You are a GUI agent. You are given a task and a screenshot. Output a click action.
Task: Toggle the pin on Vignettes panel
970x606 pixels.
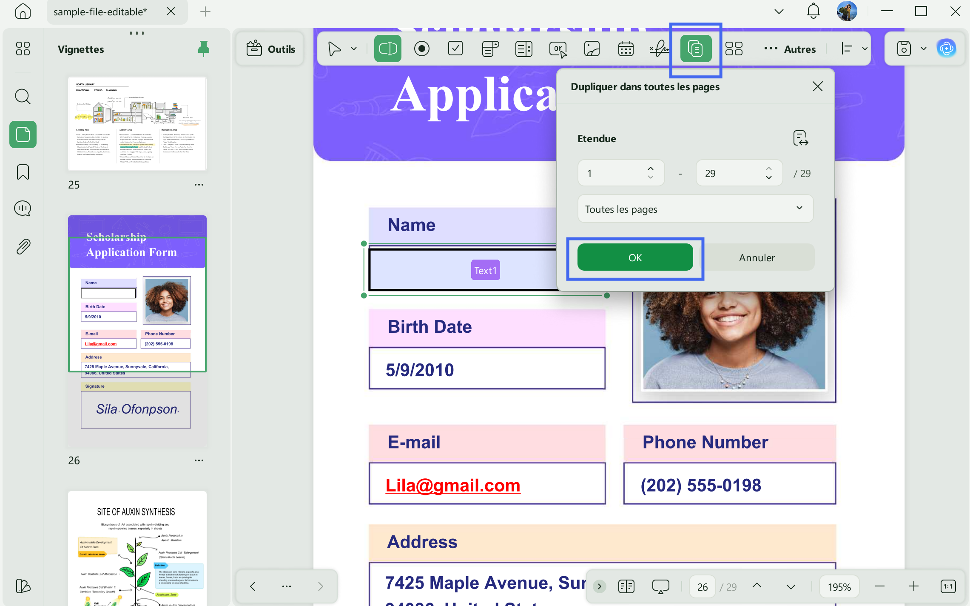pyautogui.click(x=204, y=49)
